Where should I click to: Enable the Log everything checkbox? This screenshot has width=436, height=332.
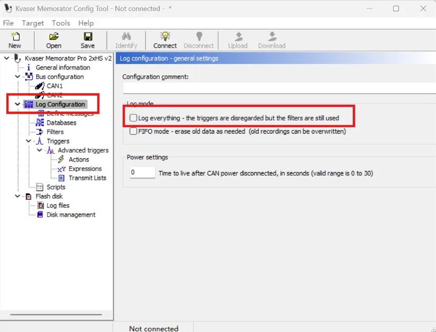[133, 118]
